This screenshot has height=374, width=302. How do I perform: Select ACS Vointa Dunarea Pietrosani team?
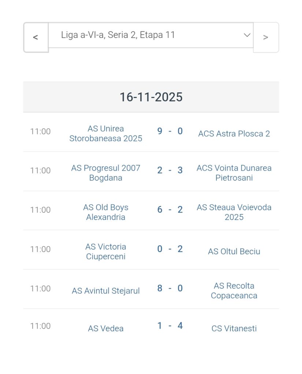pos(234,173)
